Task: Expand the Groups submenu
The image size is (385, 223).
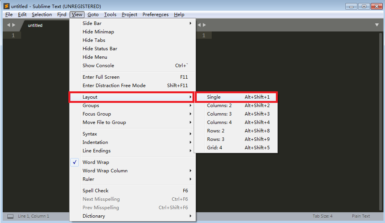Action: click(x=133, y=106)
